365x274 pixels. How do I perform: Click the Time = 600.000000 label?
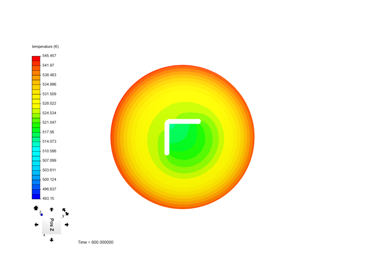(96, 242)
